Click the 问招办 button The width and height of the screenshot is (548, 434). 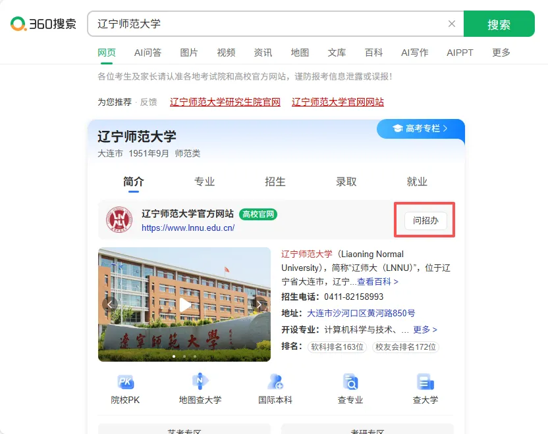(425, 220)
